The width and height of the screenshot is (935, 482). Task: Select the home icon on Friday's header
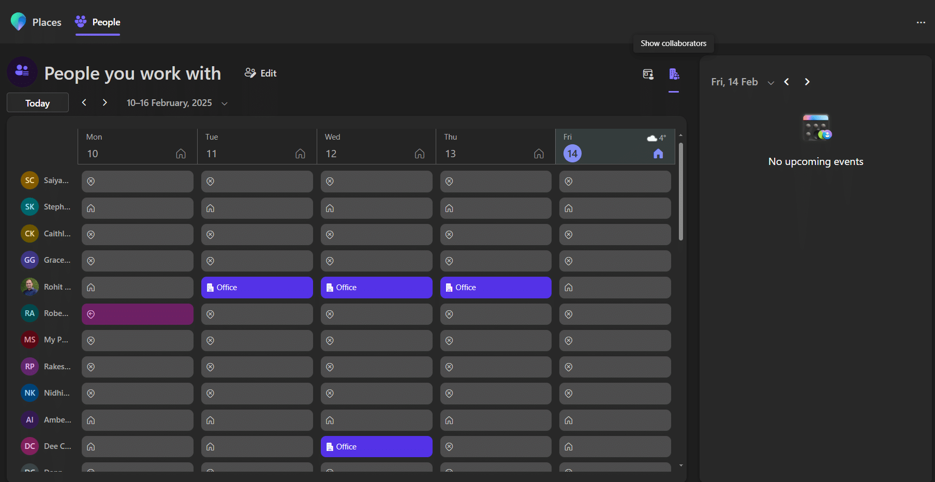(658, 154)
